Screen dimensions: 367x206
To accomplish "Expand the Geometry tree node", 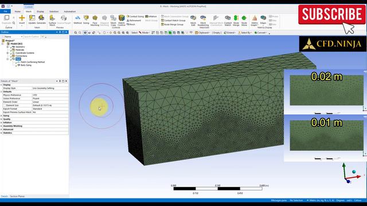I will click(7, 47).
